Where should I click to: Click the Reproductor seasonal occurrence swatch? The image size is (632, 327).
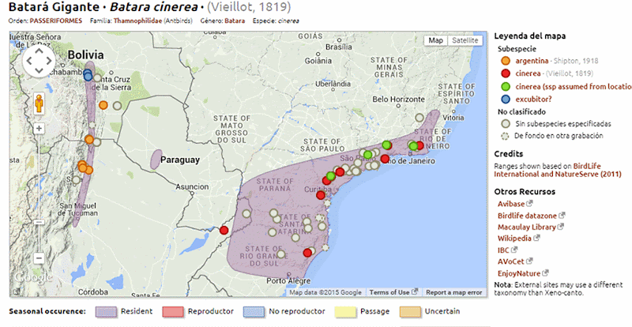pyautogui.click(x=173, y=312)
